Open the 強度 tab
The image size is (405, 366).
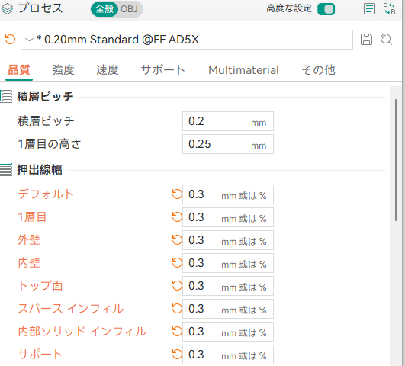pos(63,70)
